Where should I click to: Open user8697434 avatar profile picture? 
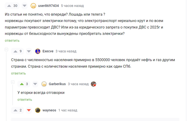click(33, 6)
